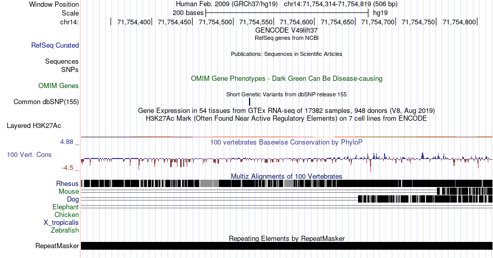This screenshot has height=258, width=493.
Task: Click the black RepeatMasker element bar
Action: 286,246
